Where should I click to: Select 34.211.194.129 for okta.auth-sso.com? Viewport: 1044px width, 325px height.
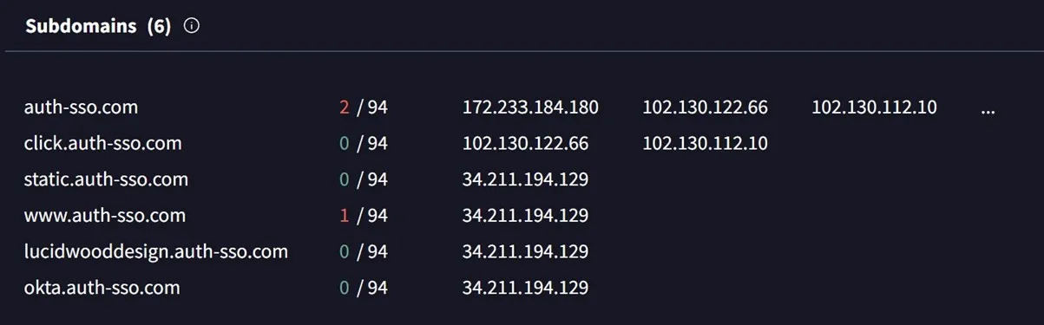525,287
